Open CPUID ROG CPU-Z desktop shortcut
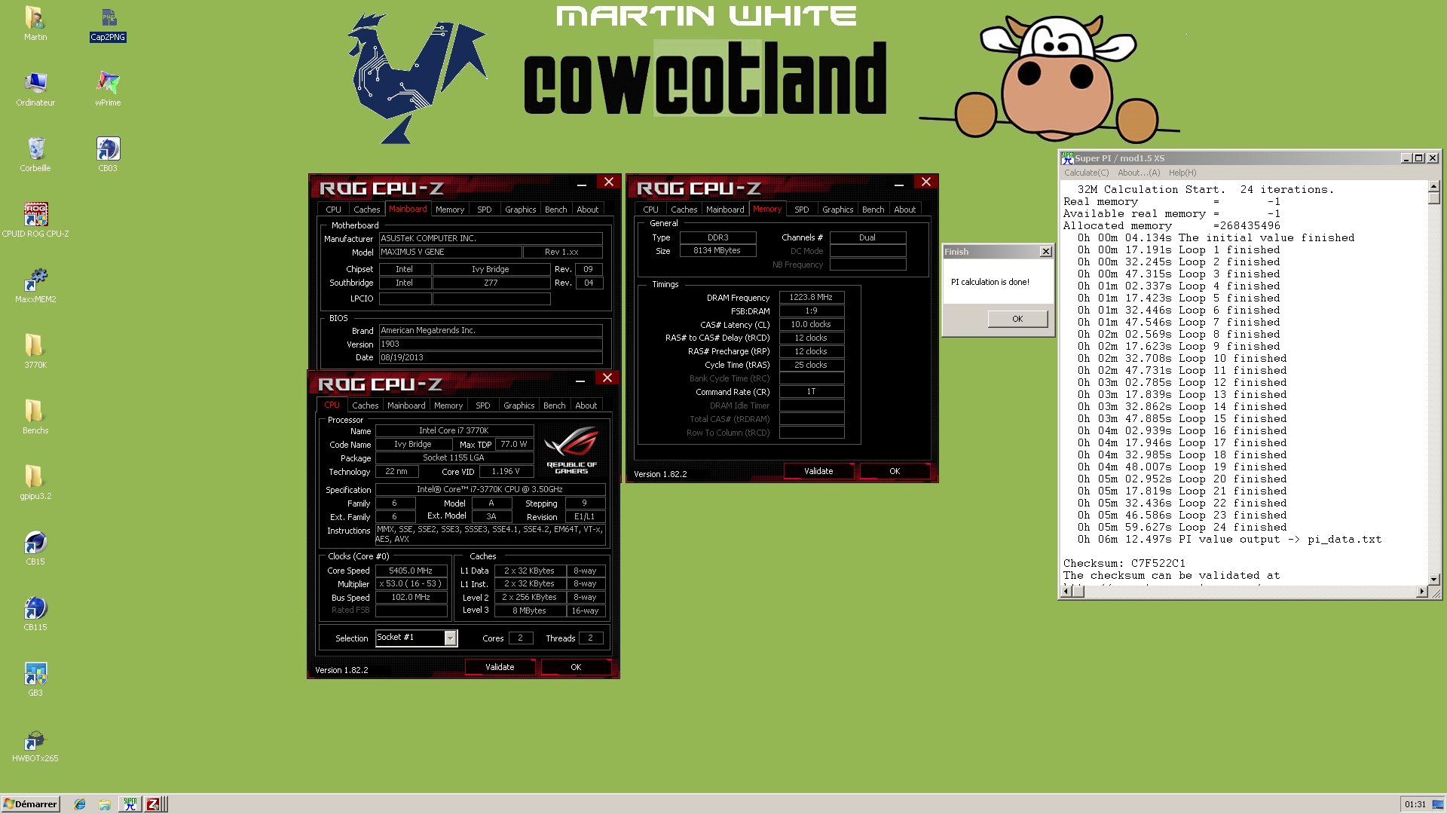Viewport: 1447px width, 814px height. (35, 220)
